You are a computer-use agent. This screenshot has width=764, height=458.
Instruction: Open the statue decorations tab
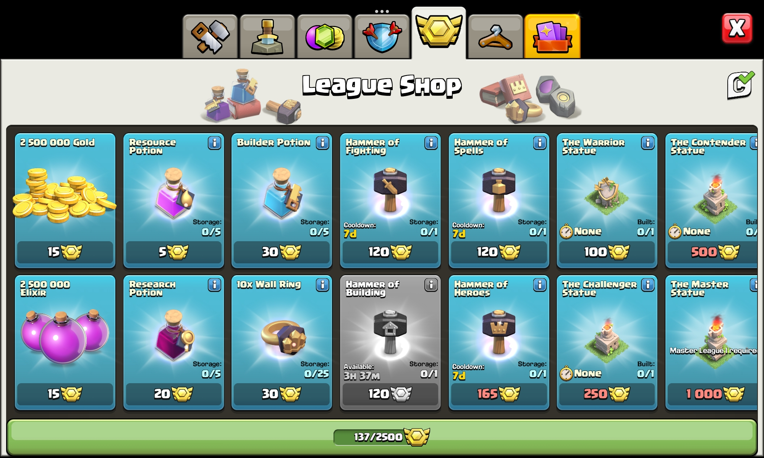click(267, 37)
